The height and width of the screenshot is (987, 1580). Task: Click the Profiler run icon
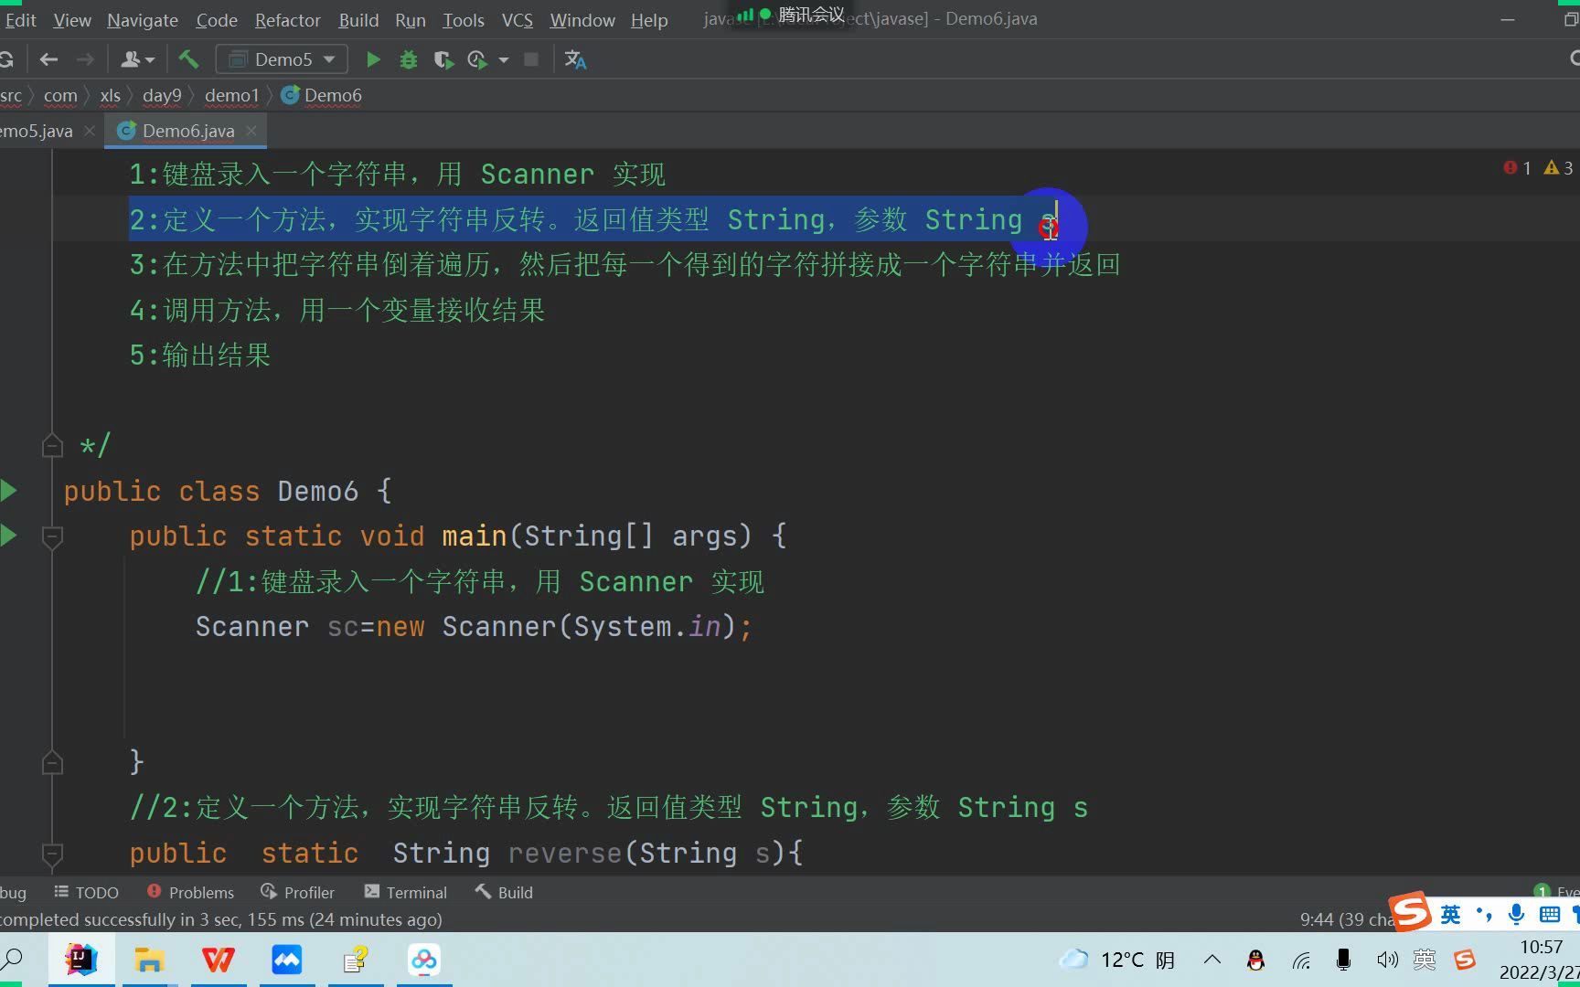coord(476,59)
